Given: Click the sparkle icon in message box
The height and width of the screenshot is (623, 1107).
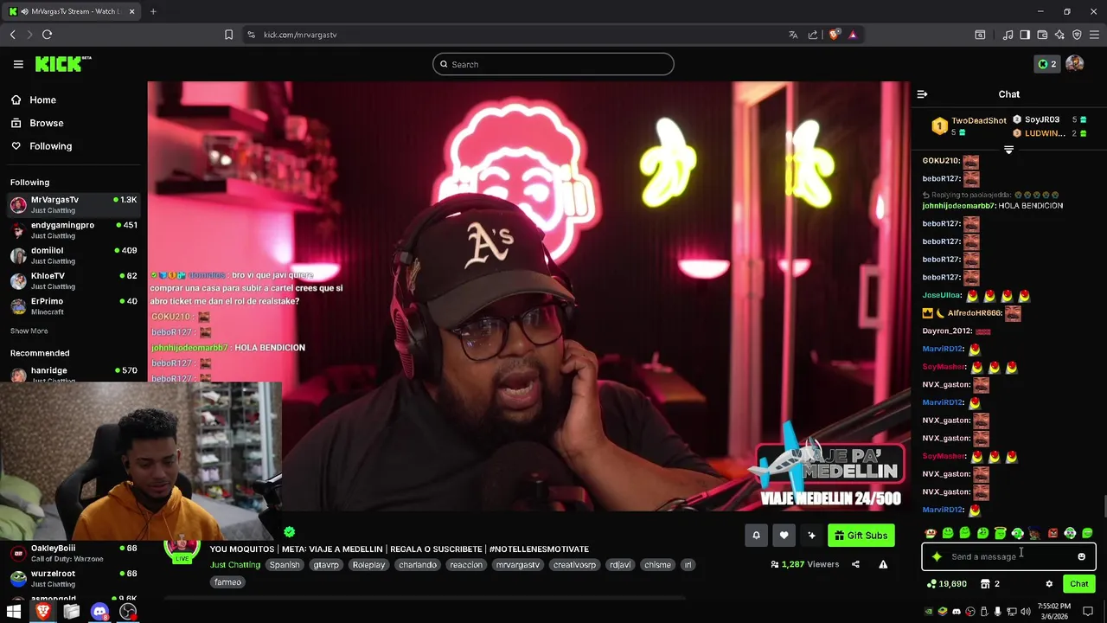Looking at the screenshot, I should point(937,556).
